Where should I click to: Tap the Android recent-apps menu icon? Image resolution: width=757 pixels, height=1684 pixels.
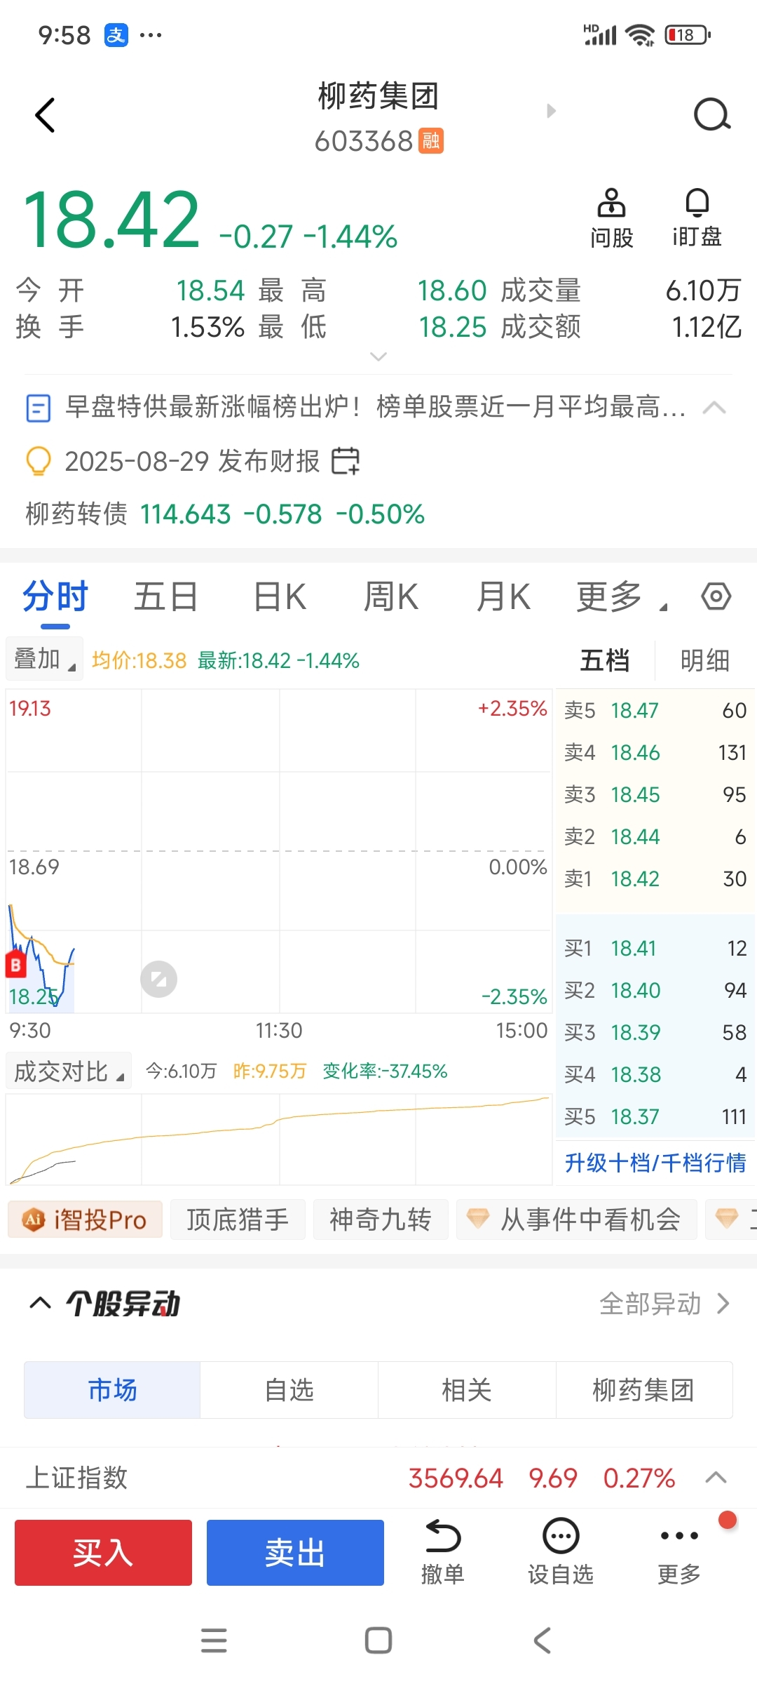[214, 1640]
